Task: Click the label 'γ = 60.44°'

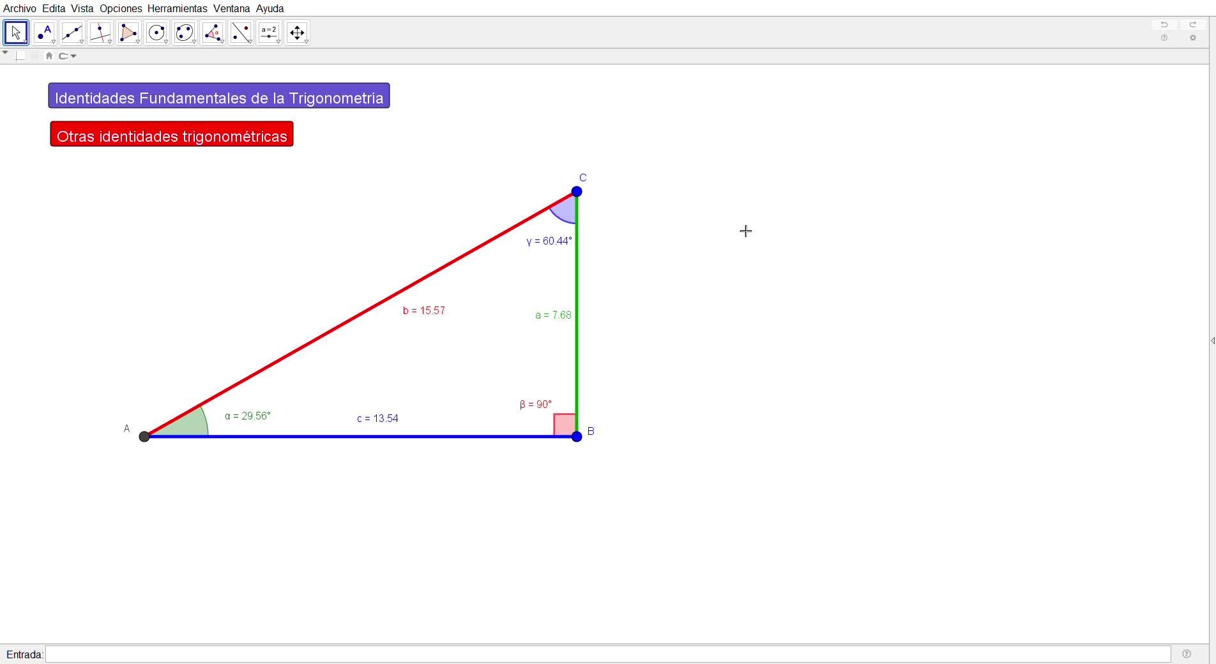Action: click(x=549, y=241)
